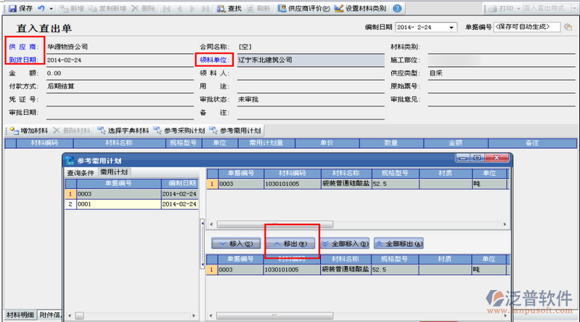This screenshot has width=580, height=322.
Task: Click the 保存 (Save) toolbar button
Action: coord(21,8)
